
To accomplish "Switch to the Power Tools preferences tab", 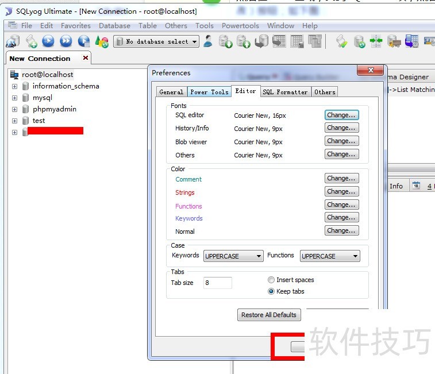I will pos(209,92).
